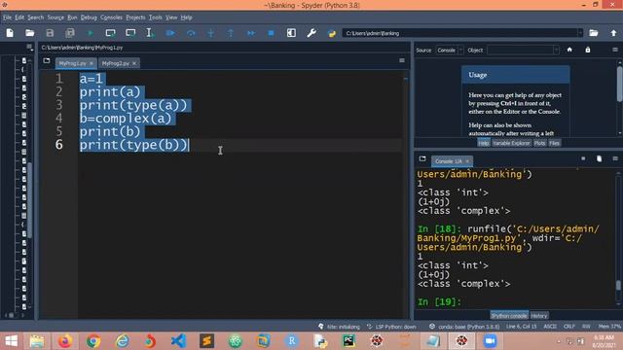Open the View menu
The image size is (623, 350).
click(x=171, y=17)
